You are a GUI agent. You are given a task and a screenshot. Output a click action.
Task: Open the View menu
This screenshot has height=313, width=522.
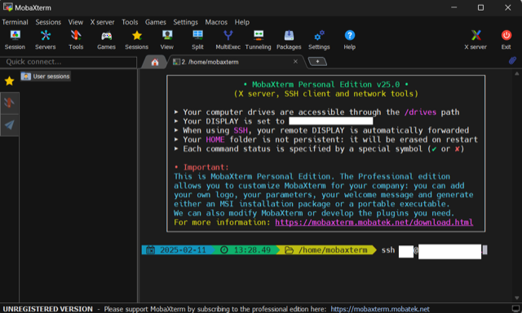coord(76,22)
